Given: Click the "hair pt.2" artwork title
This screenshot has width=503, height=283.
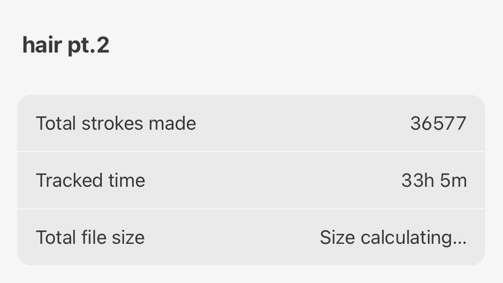Looking at the screenshot, I should (65, 45).
